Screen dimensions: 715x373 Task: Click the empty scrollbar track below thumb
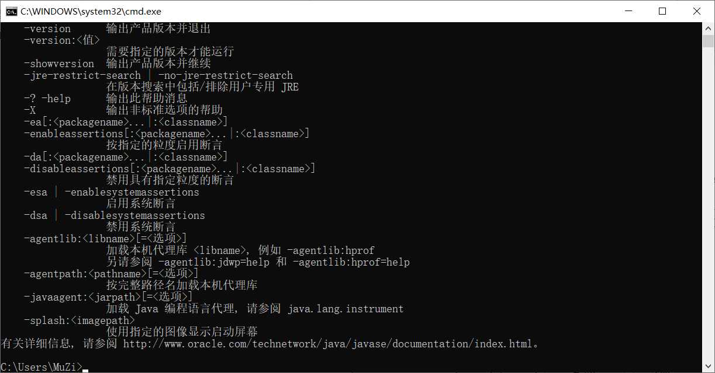point(709,204)
